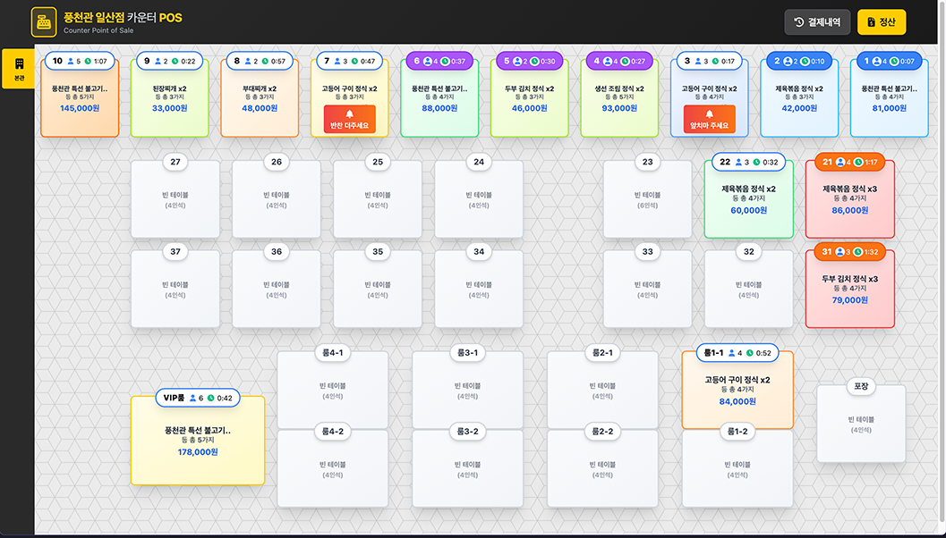Screen dimensions: 946x538
Task: Click the person icon on VIP룸 badge
Action: point(192,398)
